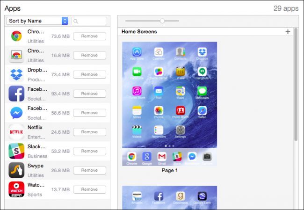The width and height of the screenshot is (304, 210).
Task: Click Reminders icon on Page 1 home screen
Action: click(x=159, y=130)
